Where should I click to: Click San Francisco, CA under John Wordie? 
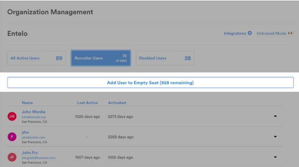coord(34,122)
